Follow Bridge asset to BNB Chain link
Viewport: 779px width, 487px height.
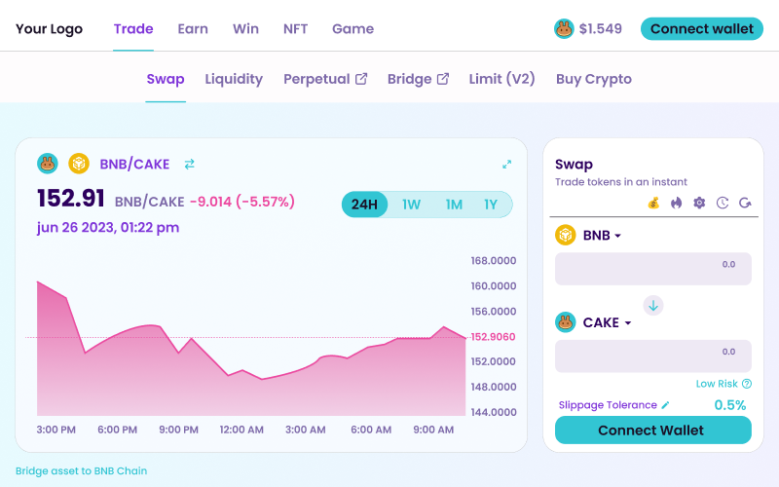(x=82, y=470)
